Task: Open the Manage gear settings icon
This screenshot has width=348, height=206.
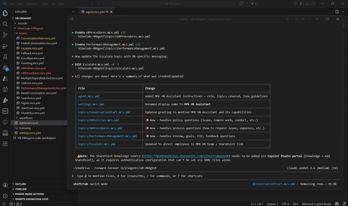Action: coord(5,196)
